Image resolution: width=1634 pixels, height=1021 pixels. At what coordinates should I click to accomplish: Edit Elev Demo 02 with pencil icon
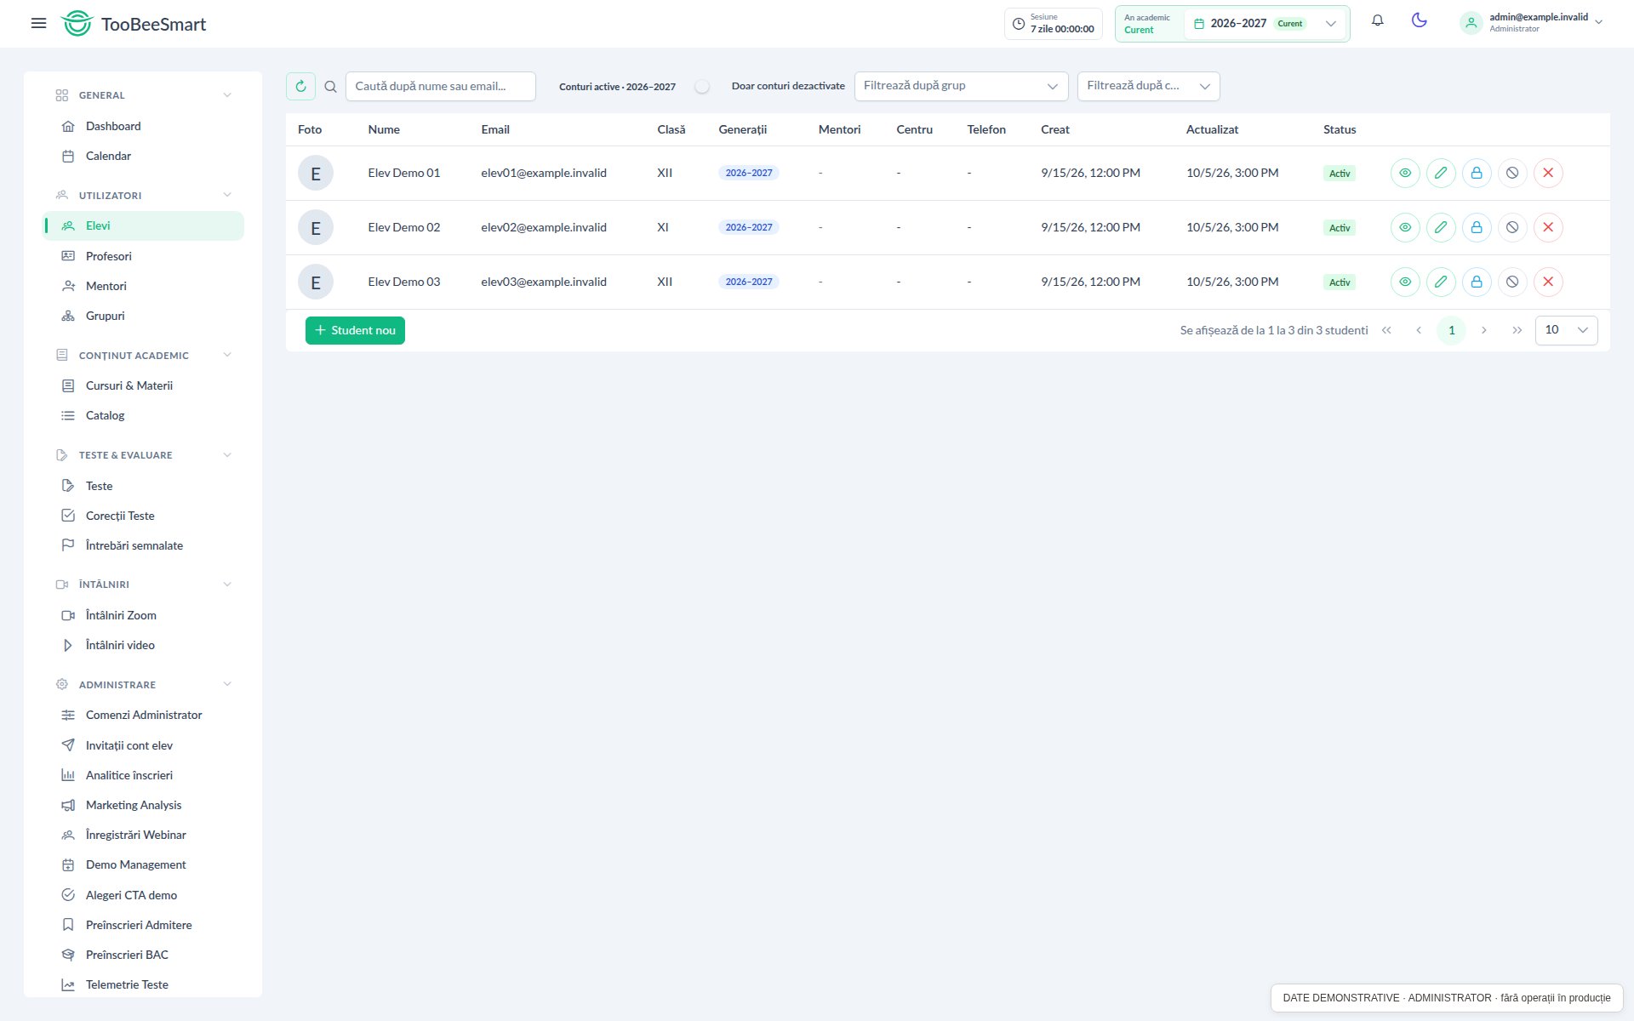1441,227
